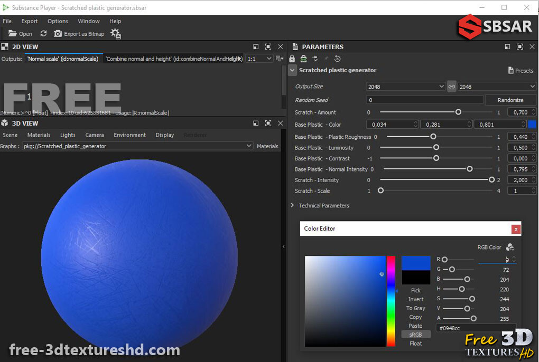
Task: Open the Options menu
Action: (x=58, y=21)
